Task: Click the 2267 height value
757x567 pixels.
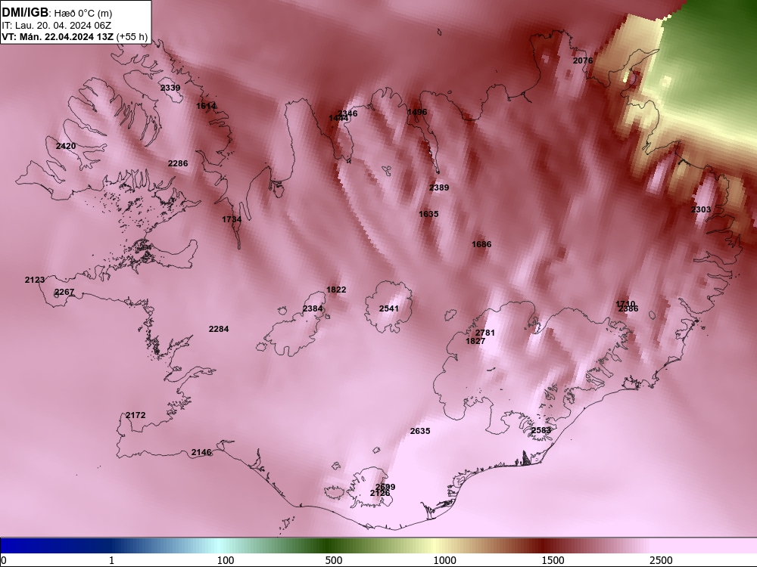Action: [x=64, y=292]
